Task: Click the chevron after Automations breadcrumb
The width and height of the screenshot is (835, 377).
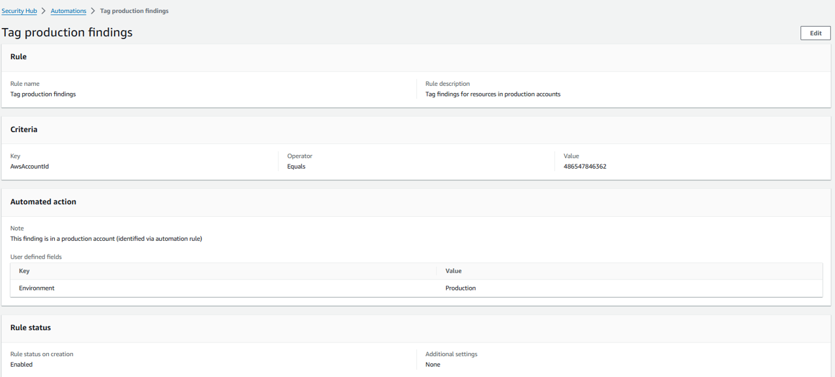Action: tap(93, 11)
